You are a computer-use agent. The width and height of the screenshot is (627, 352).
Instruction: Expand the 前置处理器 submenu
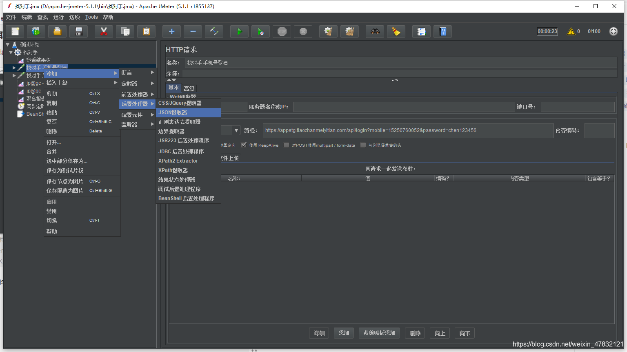(137, 95)
